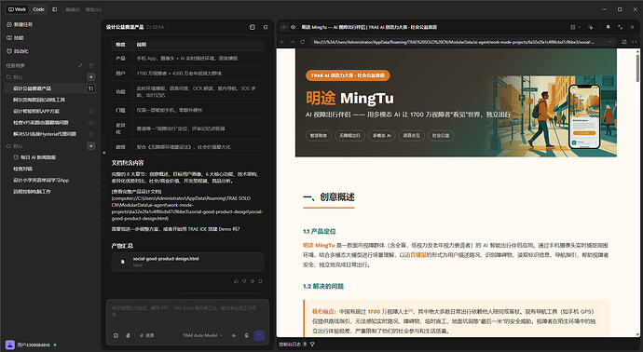Click the orange TRAE AI 创造力大赛 badge
This screenshot has height=352, width=643.
348,75
